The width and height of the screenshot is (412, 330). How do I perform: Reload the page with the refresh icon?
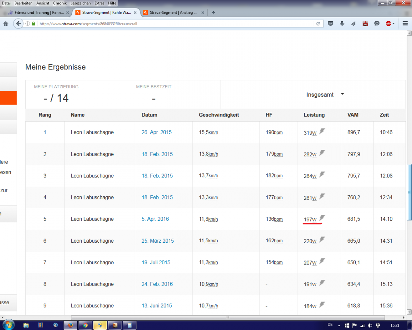pyautogui.click(x=318, y=24)
